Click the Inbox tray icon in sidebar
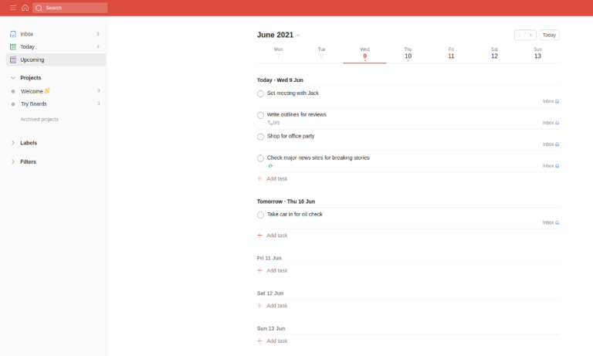This screenshot has height=356, width=593. pyautogui.click(x=13, y=34)
